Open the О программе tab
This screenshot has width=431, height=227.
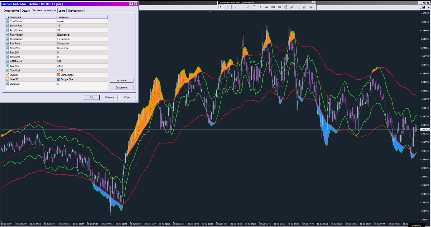11,11
